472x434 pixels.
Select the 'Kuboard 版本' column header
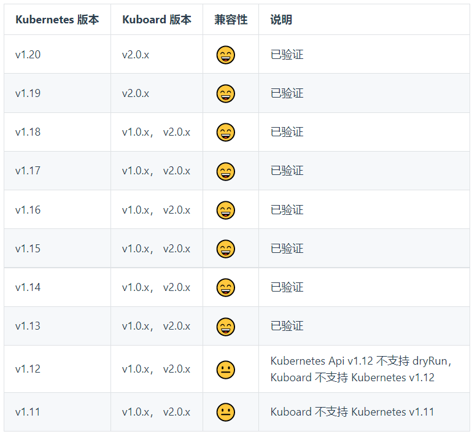click(157, 20)
